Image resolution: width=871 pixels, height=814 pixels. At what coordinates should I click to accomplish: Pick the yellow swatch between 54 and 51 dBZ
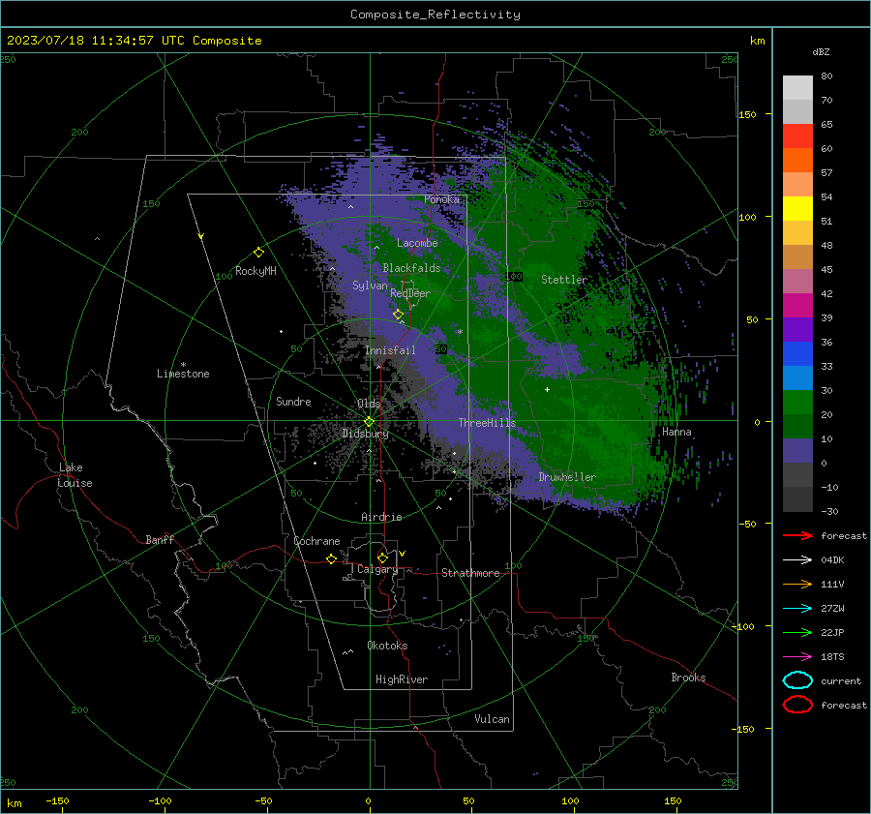pyautogui.click(x=797, y=209)
